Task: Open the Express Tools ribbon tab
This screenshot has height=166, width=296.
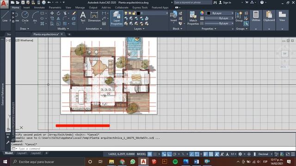Action: pos(140,7)
